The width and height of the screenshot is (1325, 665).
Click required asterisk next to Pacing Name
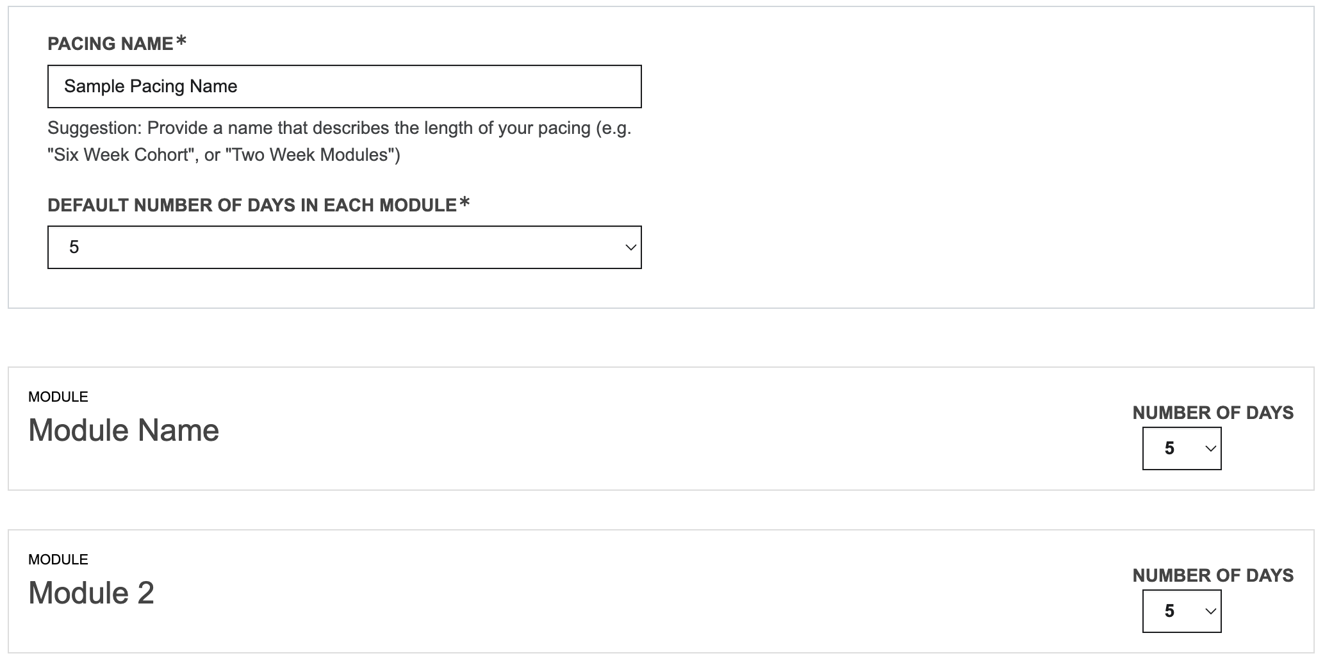(x=181, y=41)
